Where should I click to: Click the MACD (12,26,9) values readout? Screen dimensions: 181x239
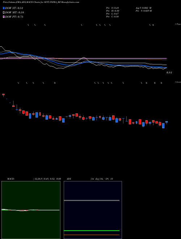click(47, 179)
